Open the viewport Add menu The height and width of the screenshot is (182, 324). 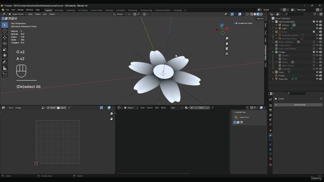(x=45, y=14)
